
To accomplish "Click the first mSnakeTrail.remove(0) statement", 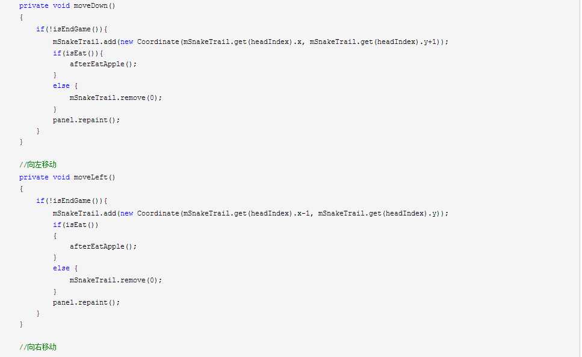I will coord(116,98).
